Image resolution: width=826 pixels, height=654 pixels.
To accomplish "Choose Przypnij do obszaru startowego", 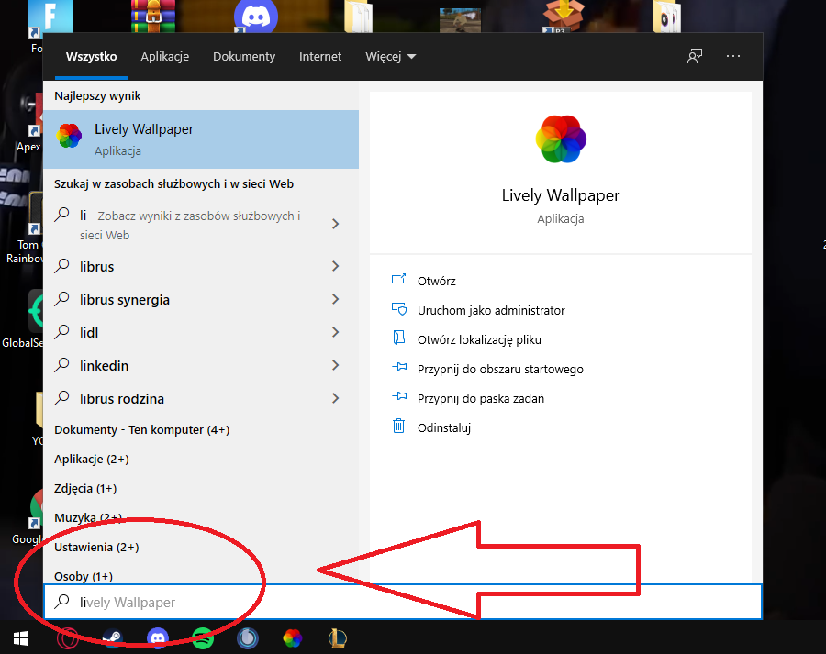I will (x=500, y=369).
